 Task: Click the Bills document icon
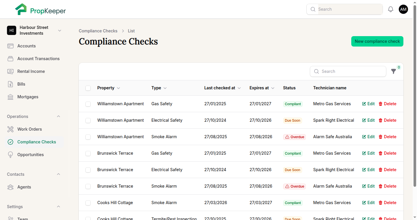pyautogui.click(x=10, y=84)
